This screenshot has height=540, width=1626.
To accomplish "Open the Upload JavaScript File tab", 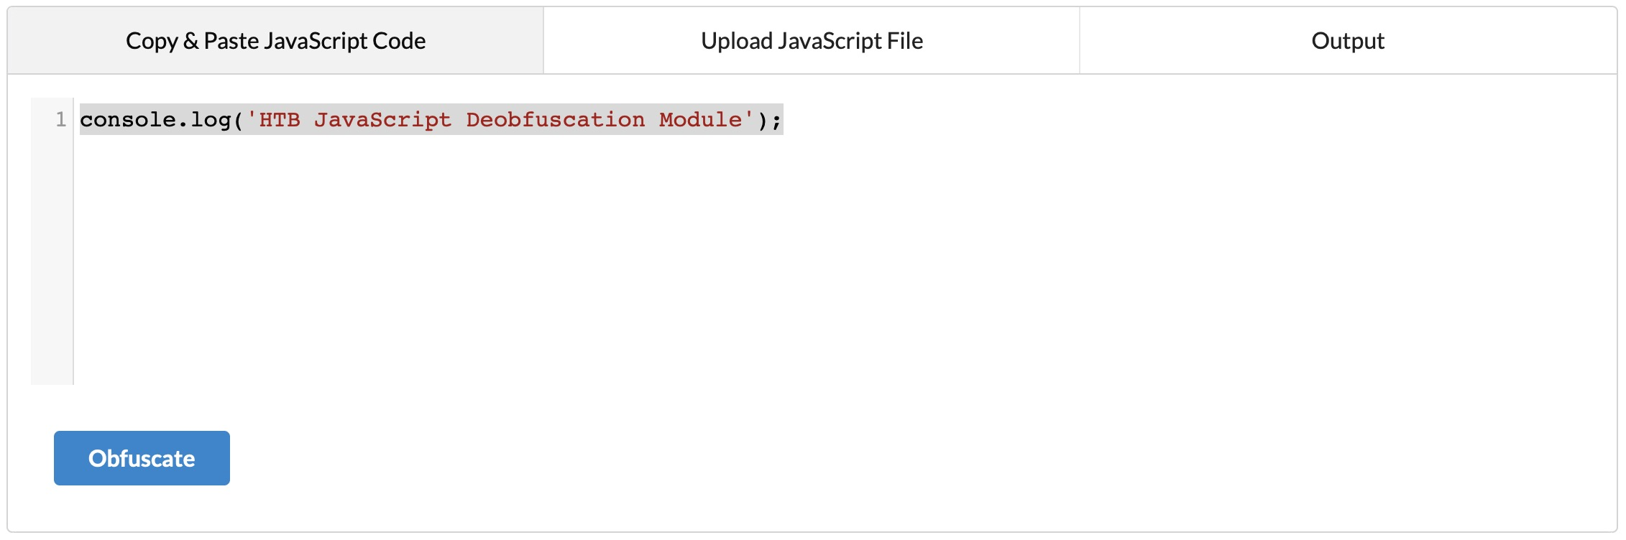I will pyautogui.click(x=812, y=41).
